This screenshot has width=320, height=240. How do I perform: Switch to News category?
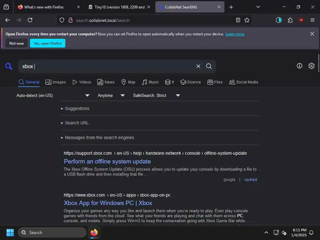(x=106, y=82)
